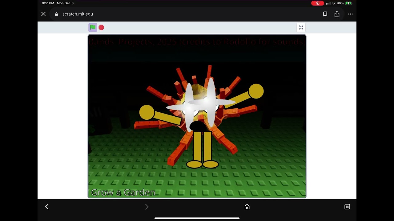Bookmark this page
The height and width of the screenshot is (221, 394).
click(325, 14)
